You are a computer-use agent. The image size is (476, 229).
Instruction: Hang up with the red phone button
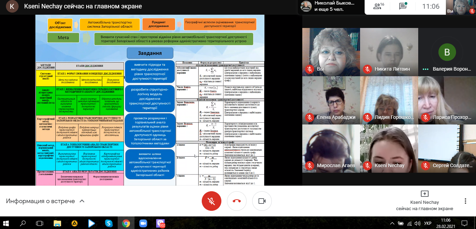tap(237, 201)
